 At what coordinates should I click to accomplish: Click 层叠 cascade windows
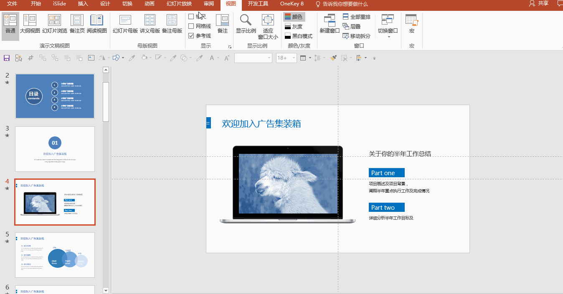click(352, 26)
